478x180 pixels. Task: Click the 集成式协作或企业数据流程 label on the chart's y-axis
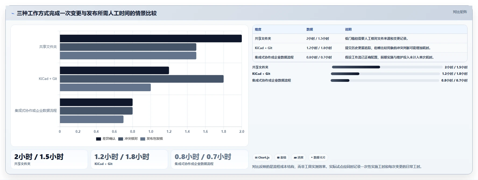tap(36, 111)
